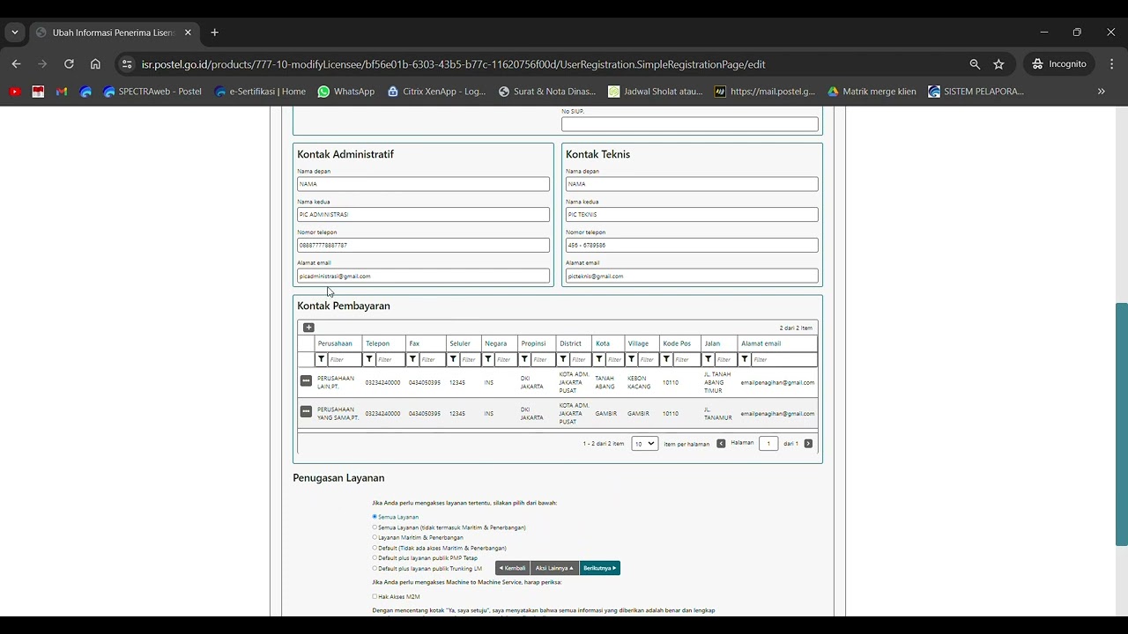Open the Incognito profile button
The image size is (1128, 634).
click(x=1059, y=64)
